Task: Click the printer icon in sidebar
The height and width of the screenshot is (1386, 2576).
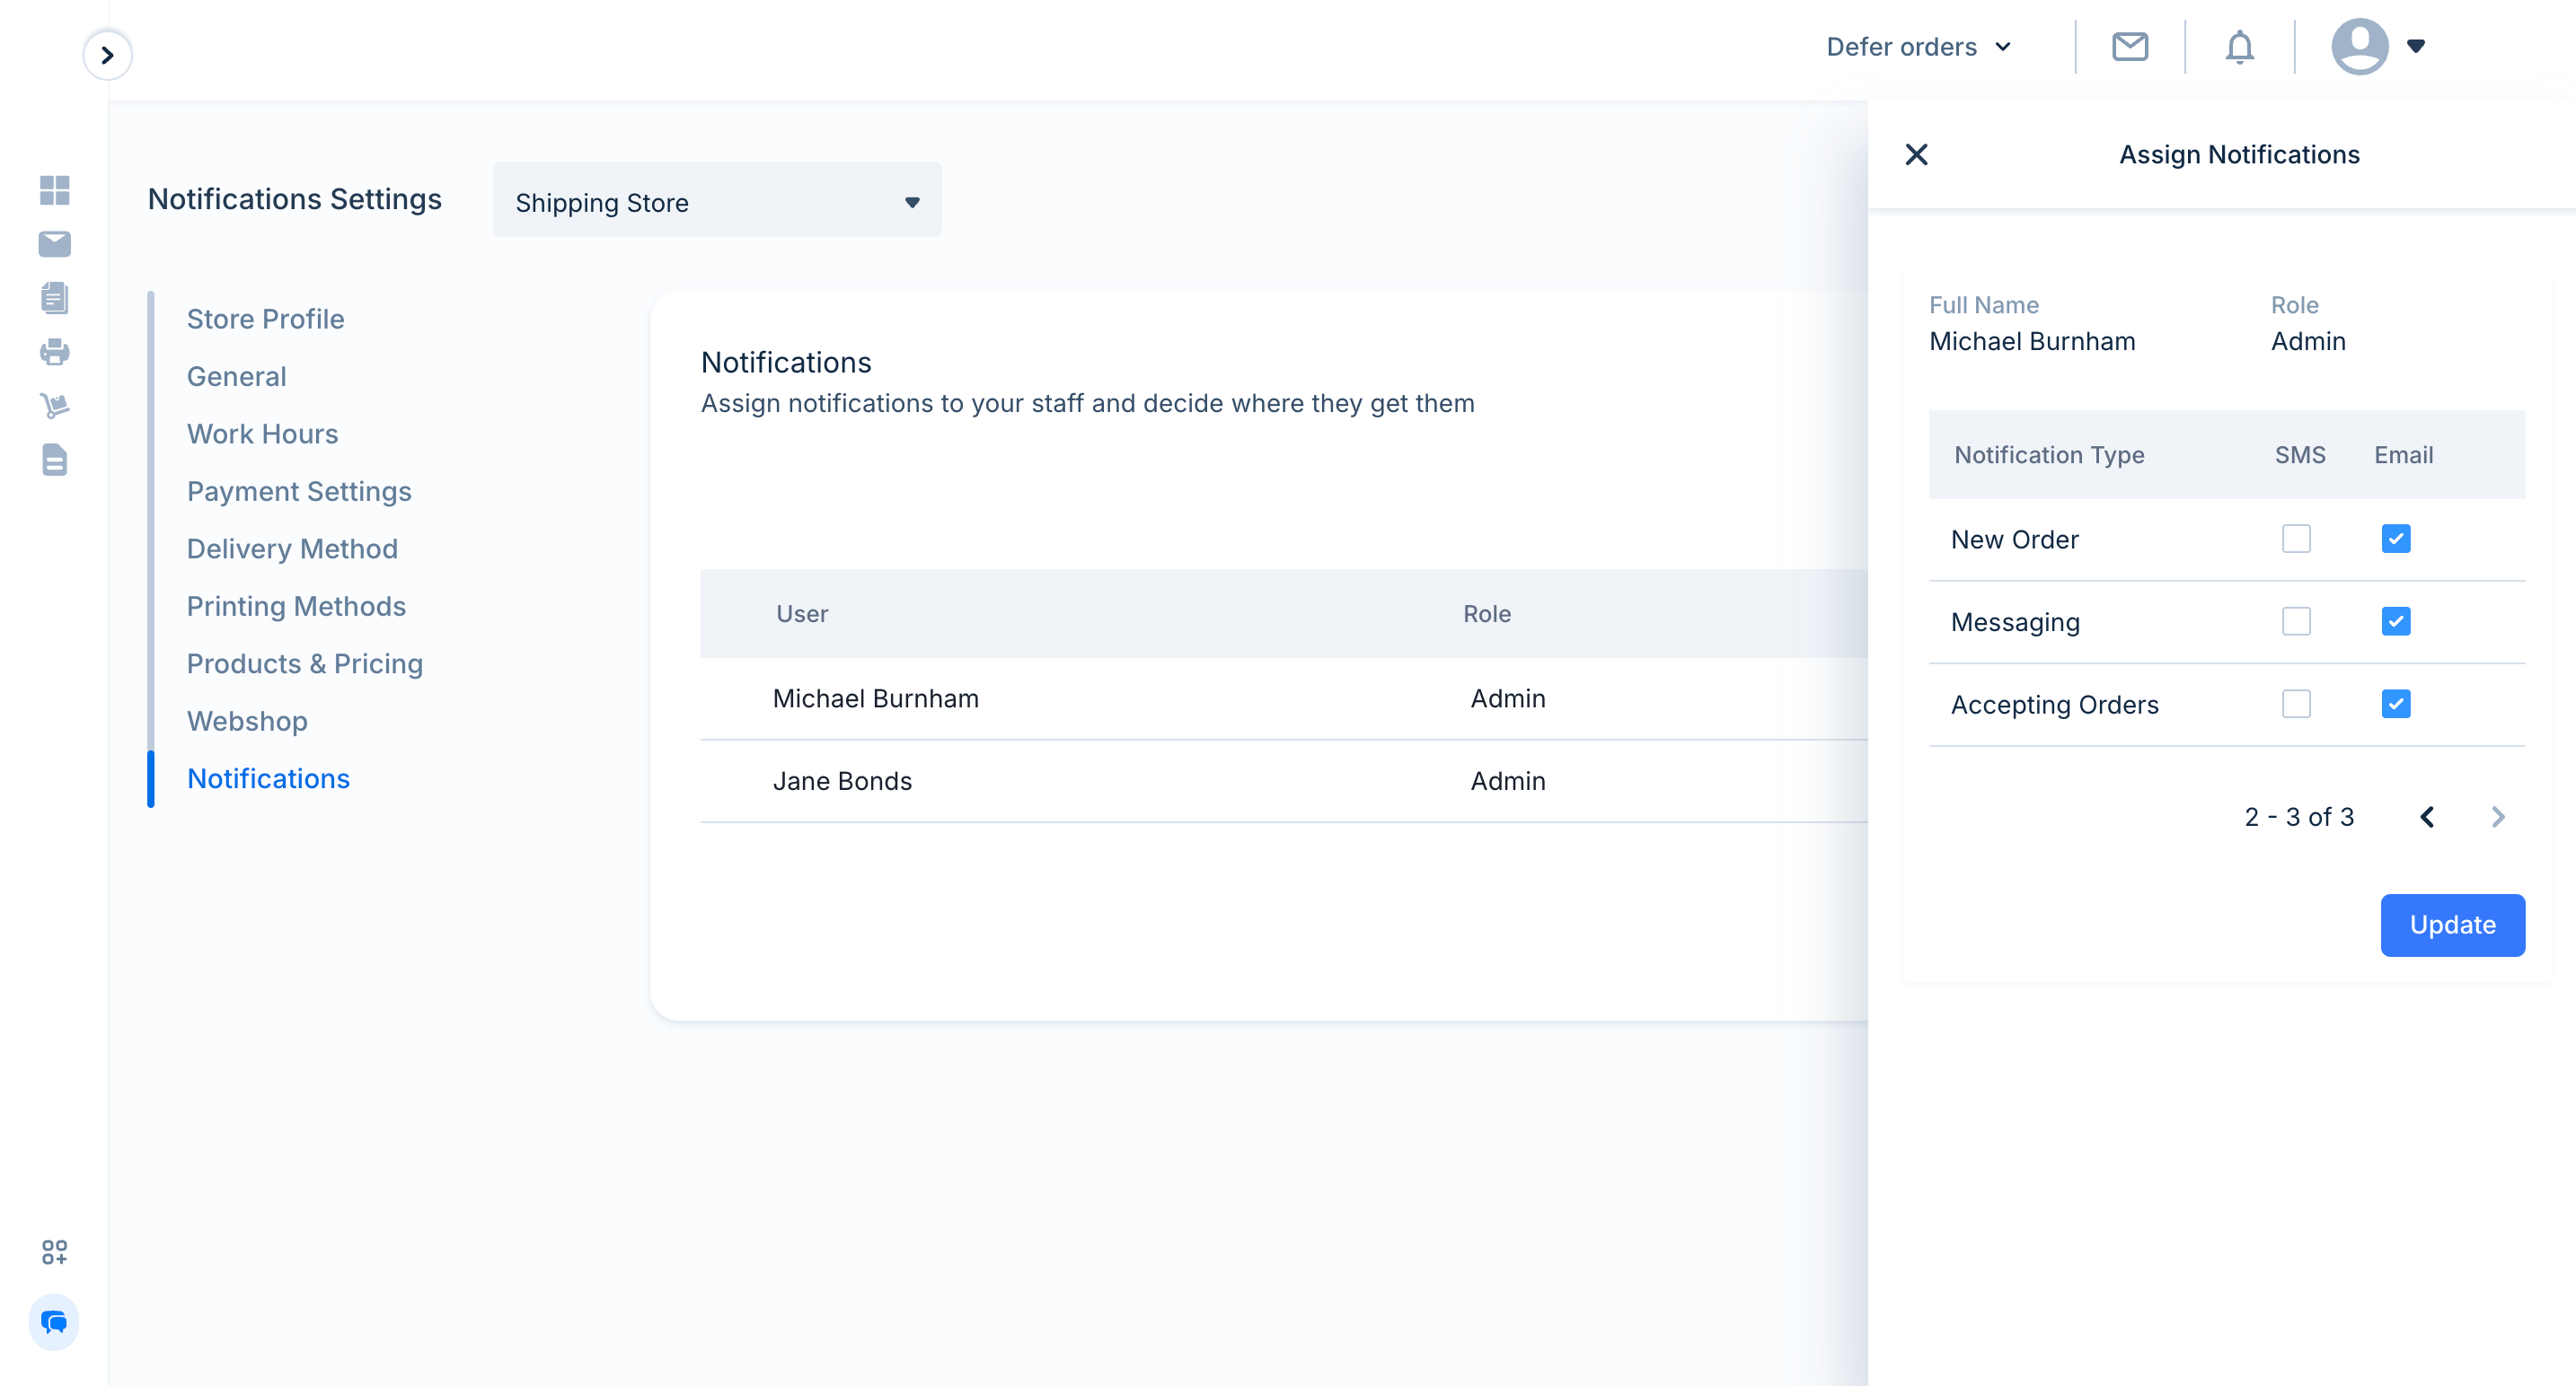Action: [x=54, y=352]
